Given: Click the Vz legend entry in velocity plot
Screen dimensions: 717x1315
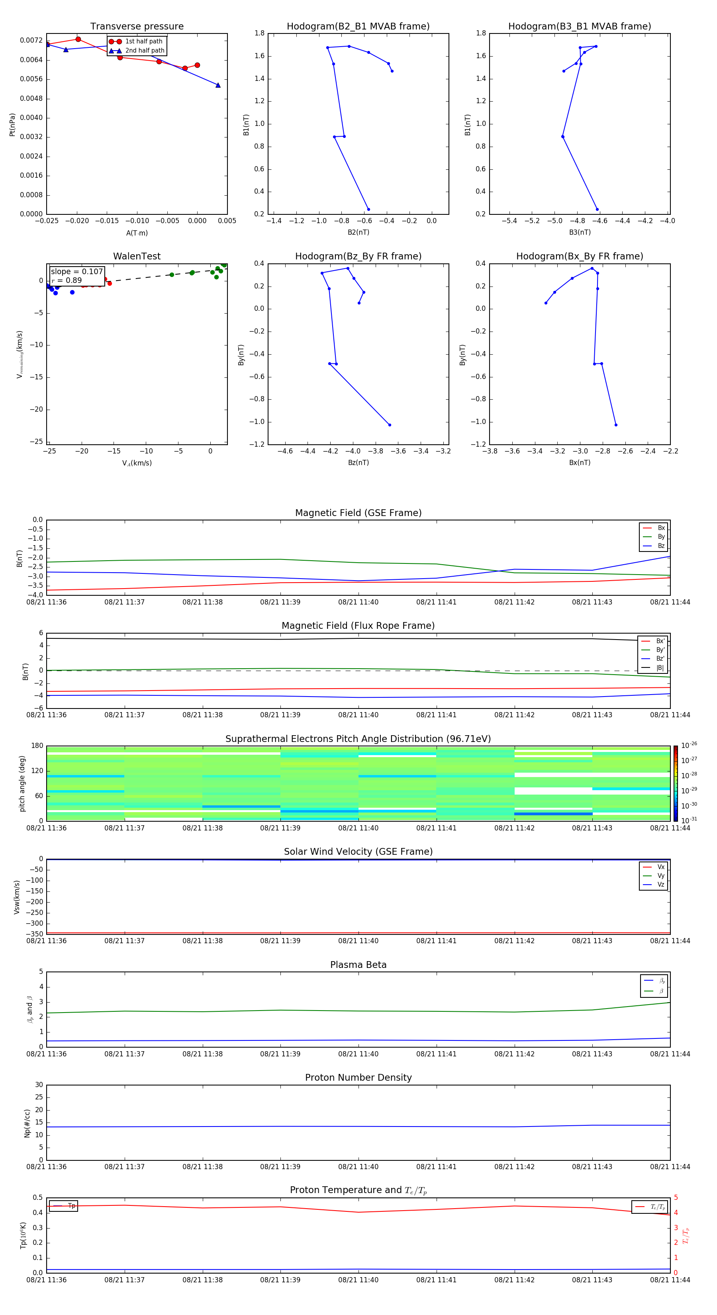Looking at the screenshot, I should pos(654,884).
